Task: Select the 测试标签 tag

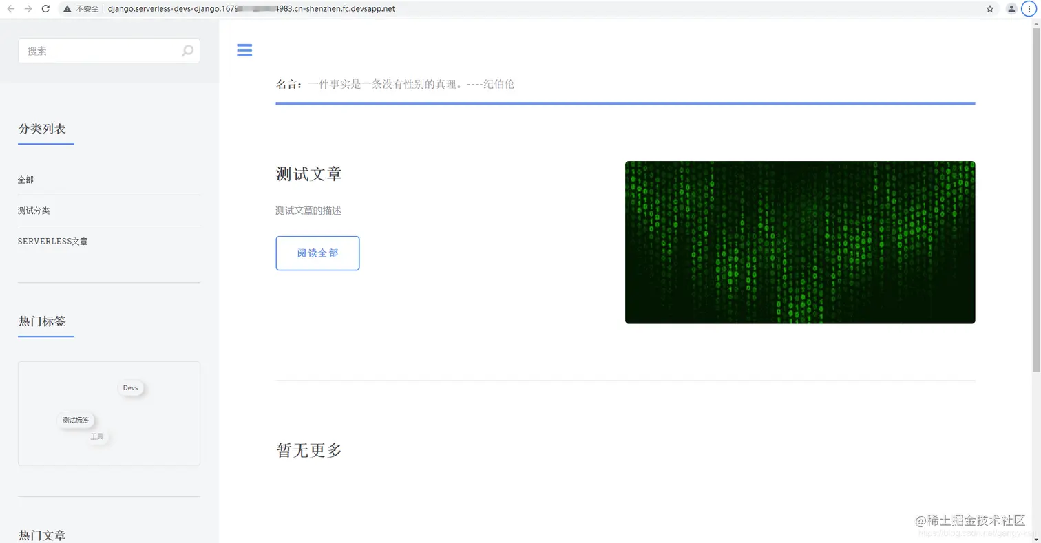Action: pos(76,420)
